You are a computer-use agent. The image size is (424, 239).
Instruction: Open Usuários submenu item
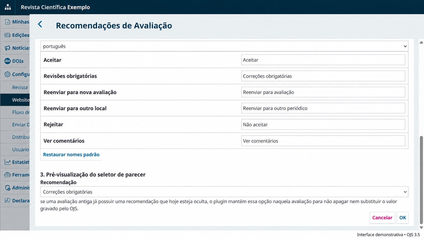pos(21,149)
